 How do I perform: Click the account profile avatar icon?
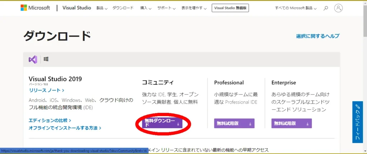click(338, 8)
